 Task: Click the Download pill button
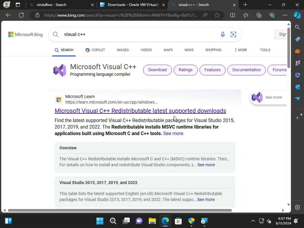click(x=157, y=70)
